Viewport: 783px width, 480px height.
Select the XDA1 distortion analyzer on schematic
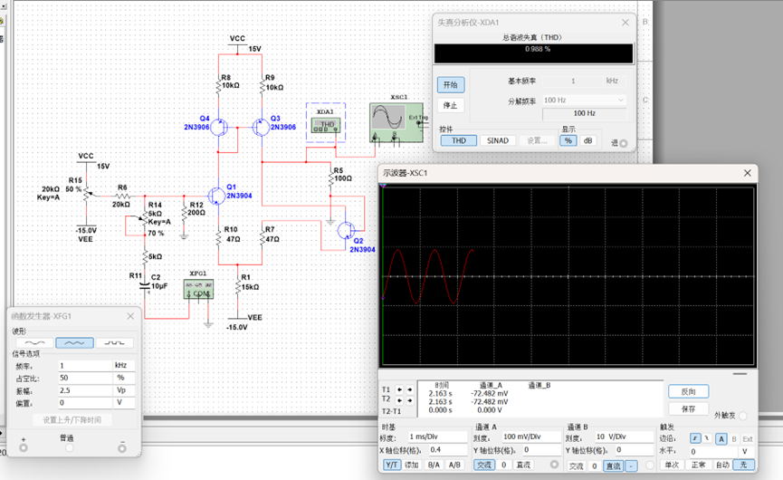click(x=326, y=124)
